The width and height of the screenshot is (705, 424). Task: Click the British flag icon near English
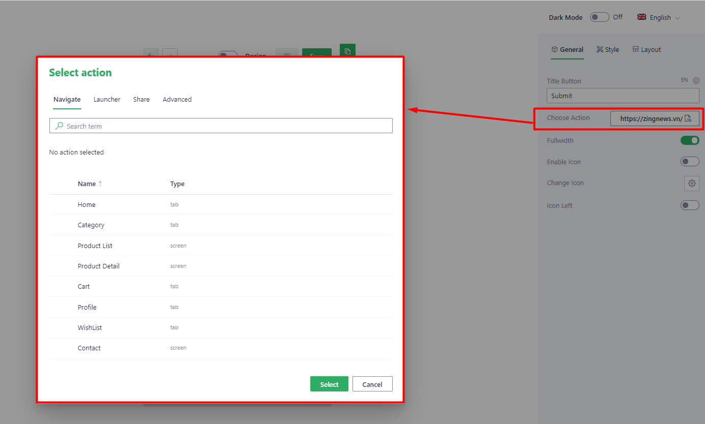641,17
